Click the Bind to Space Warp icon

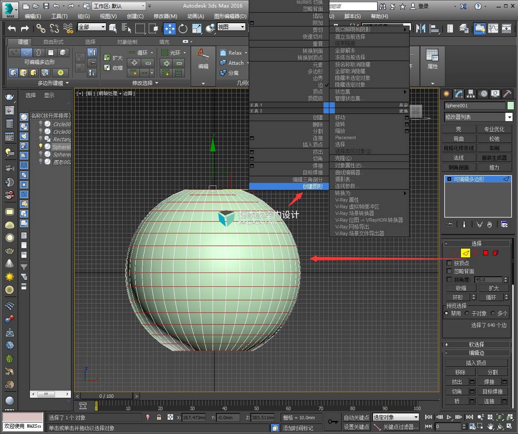[68, 28]
